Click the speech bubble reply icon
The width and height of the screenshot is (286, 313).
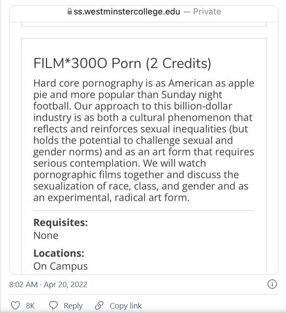53,305
